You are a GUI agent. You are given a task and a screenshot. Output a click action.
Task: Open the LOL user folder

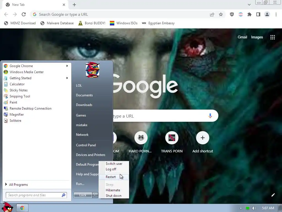coord(79,86)
